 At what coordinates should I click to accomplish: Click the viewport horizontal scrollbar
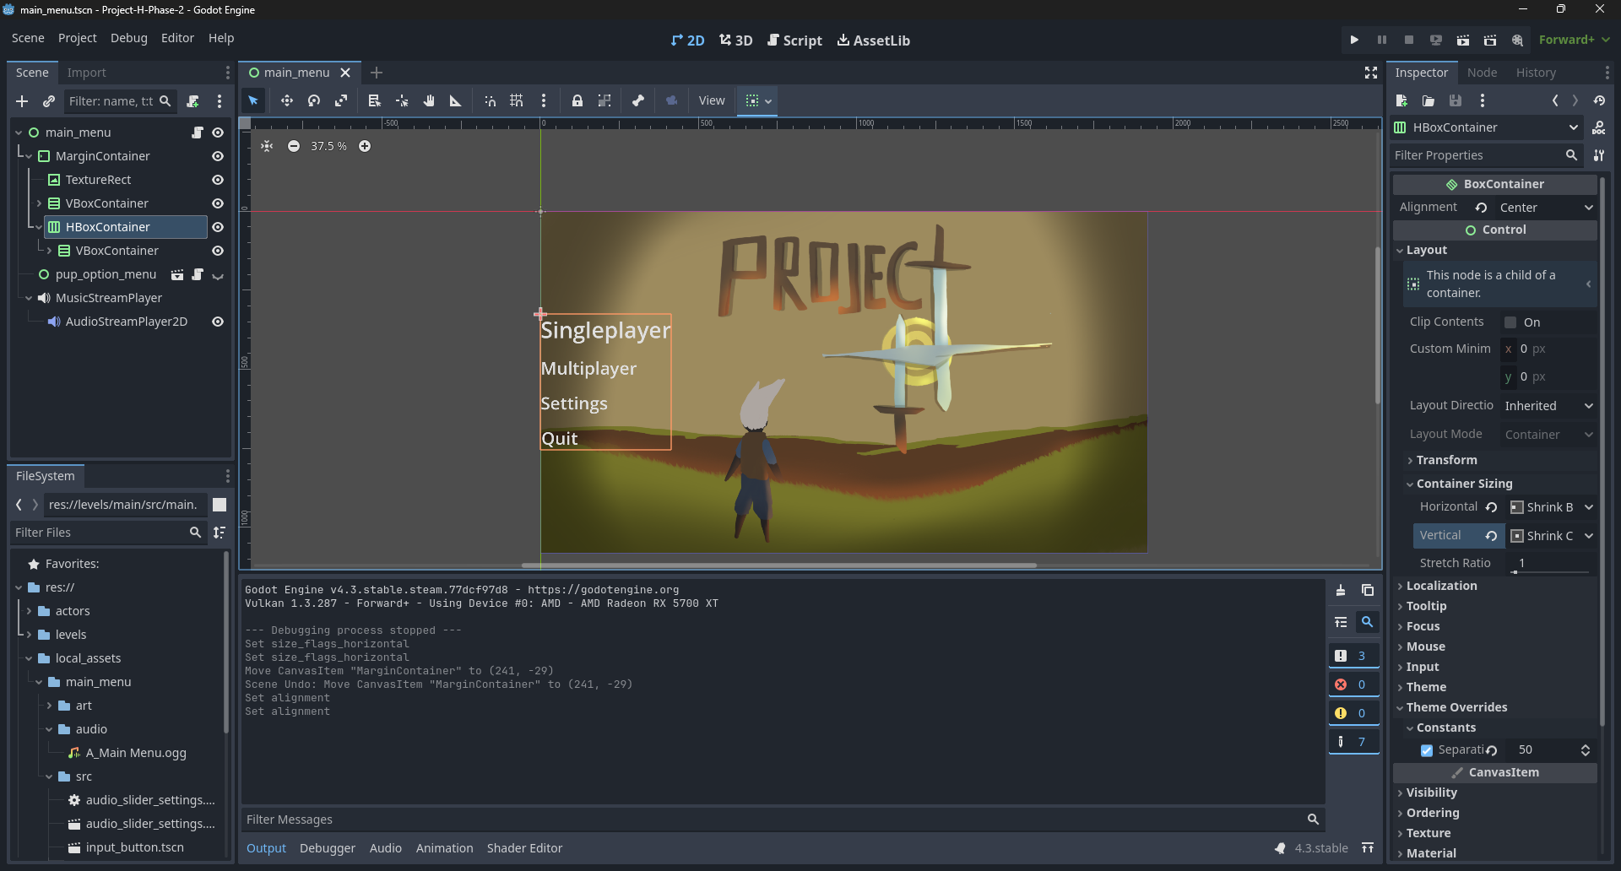tap(779, 565)
